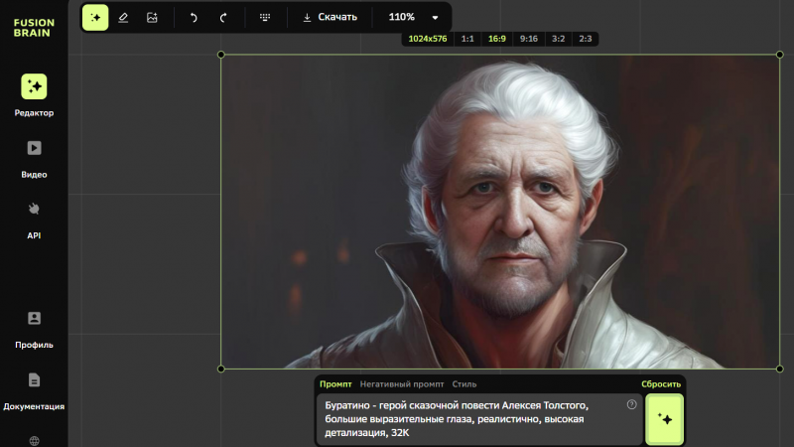Click the top-left canvas corner handle
This screenshot has width=794, height=447.
coord(220,55)
